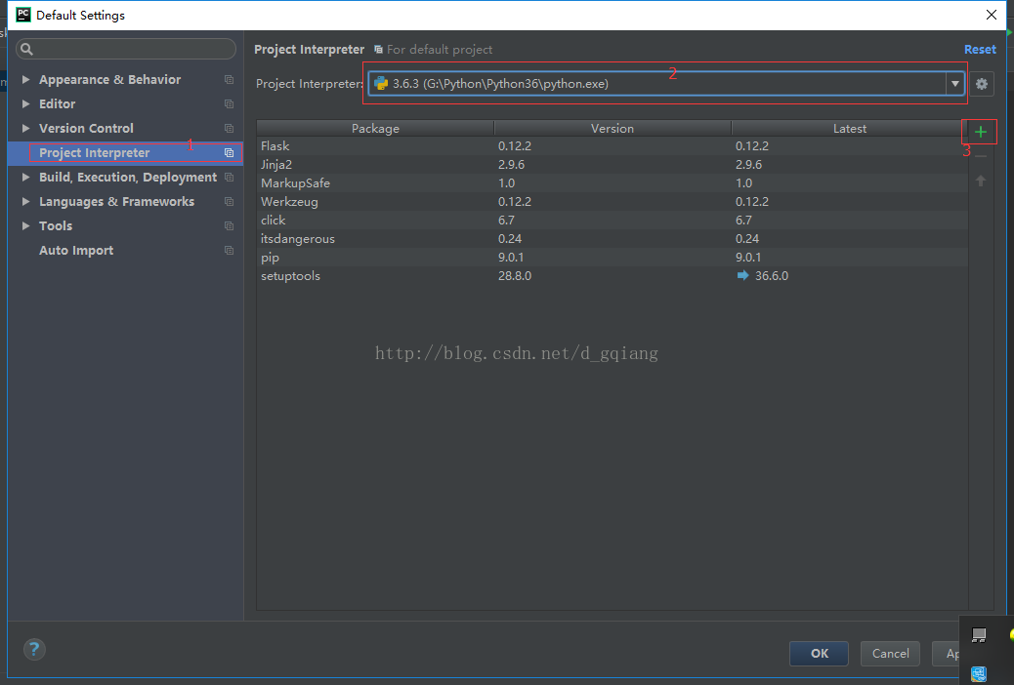Click copy icon next to Project Interpreter

[x=229, y=153]
